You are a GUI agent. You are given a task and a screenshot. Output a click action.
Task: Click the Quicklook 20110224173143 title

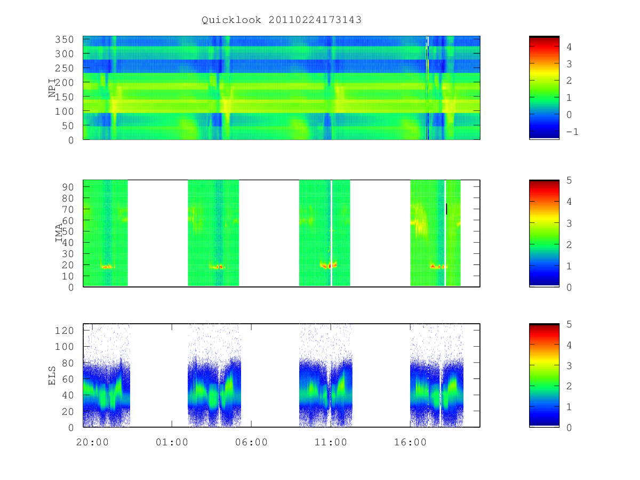[282, 20]
